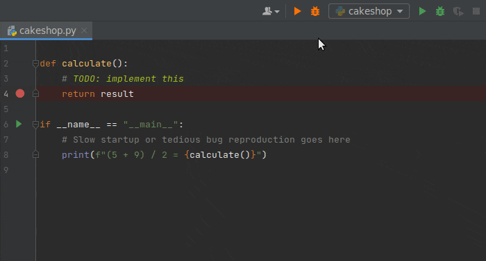The height and width of the screenshot is (261, 486).
Task: Collapse the calculate function fold marker
Action: tap(35, 64)
